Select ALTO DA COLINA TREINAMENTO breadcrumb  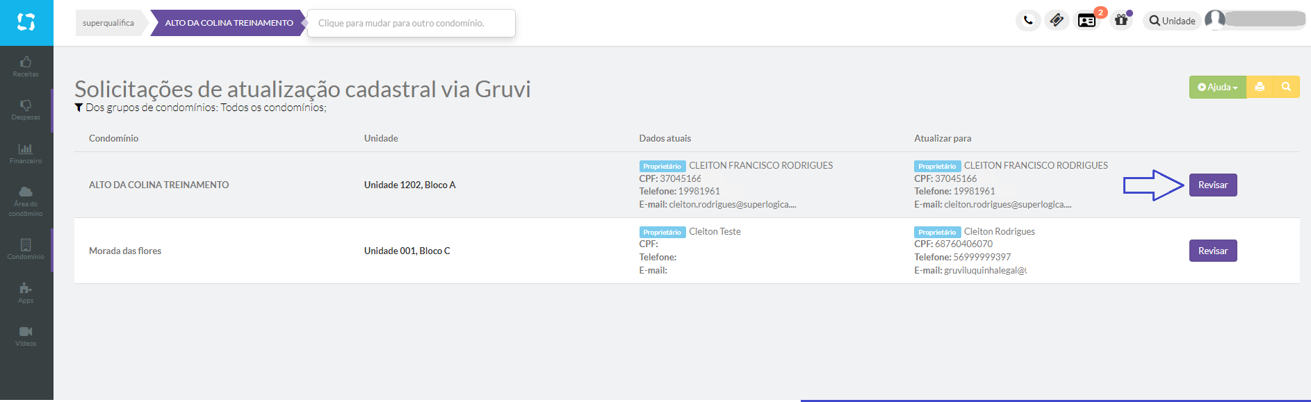[x=229, y=23]
